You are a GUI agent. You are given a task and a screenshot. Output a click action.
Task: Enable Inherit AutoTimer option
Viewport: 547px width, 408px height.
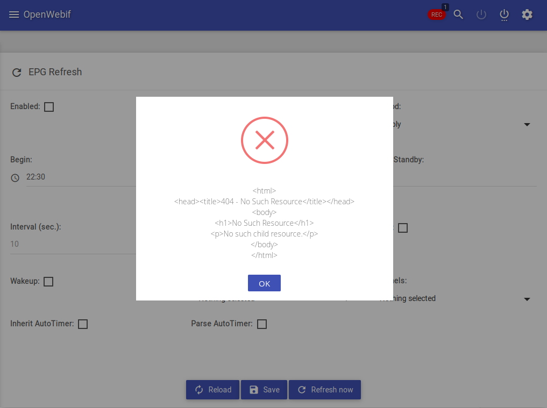point(83,324)
